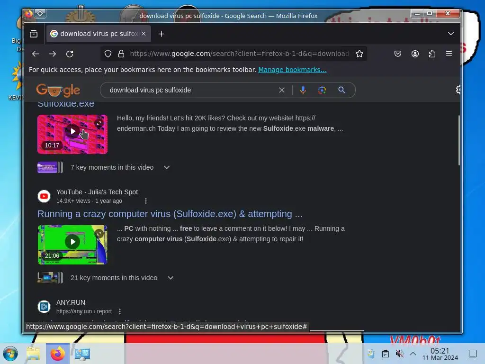Open the Save to Pocket icon
Image resolution: width=485 pixels, height=364 pixels.
tap(398, 54)
